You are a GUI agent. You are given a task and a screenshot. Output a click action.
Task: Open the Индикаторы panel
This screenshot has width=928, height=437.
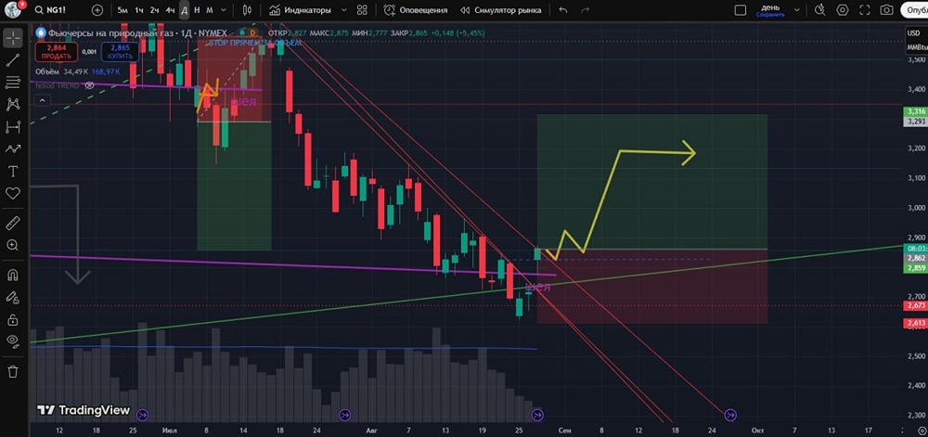pos(300,10)
